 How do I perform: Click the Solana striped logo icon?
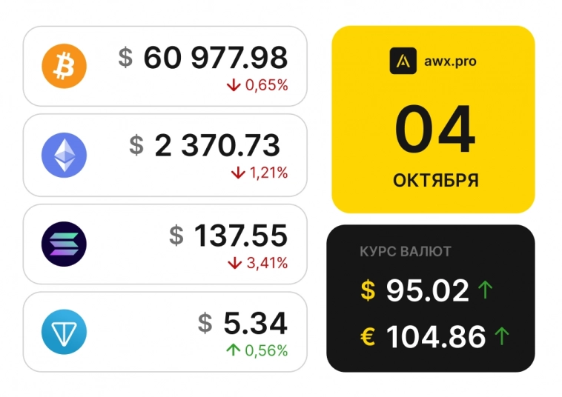[65, 244]
